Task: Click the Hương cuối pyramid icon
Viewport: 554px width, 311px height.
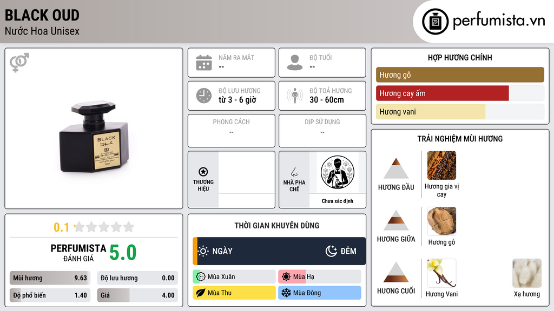Action: [x=396, y=272]
